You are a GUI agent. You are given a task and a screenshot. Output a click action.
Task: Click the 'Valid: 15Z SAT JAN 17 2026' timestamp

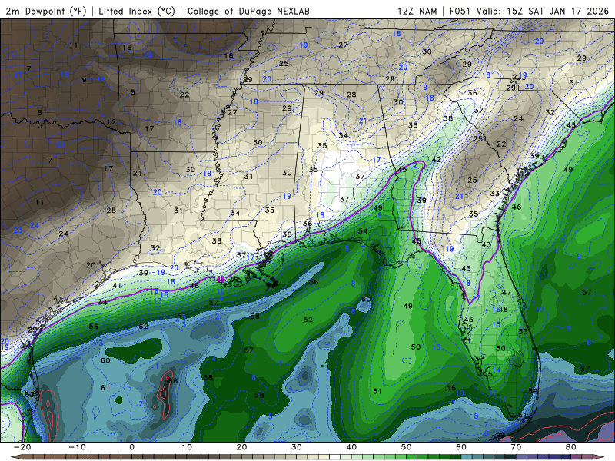tap(543, 11)
